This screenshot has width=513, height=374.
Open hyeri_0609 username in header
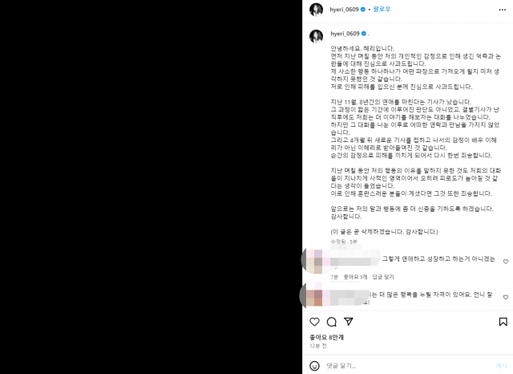(x=344, y=10)
